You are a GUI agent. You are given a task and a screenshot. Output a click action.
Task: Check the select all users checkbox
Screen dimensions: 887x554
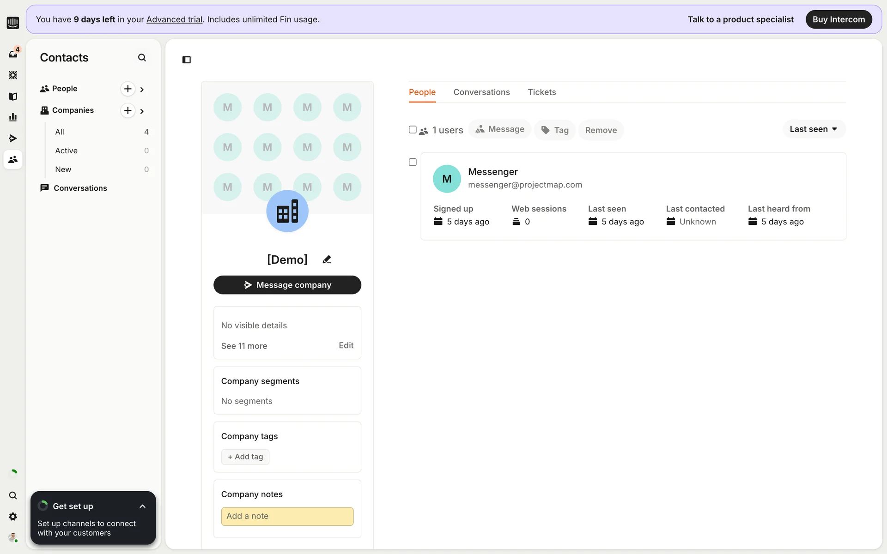point(413,130)
